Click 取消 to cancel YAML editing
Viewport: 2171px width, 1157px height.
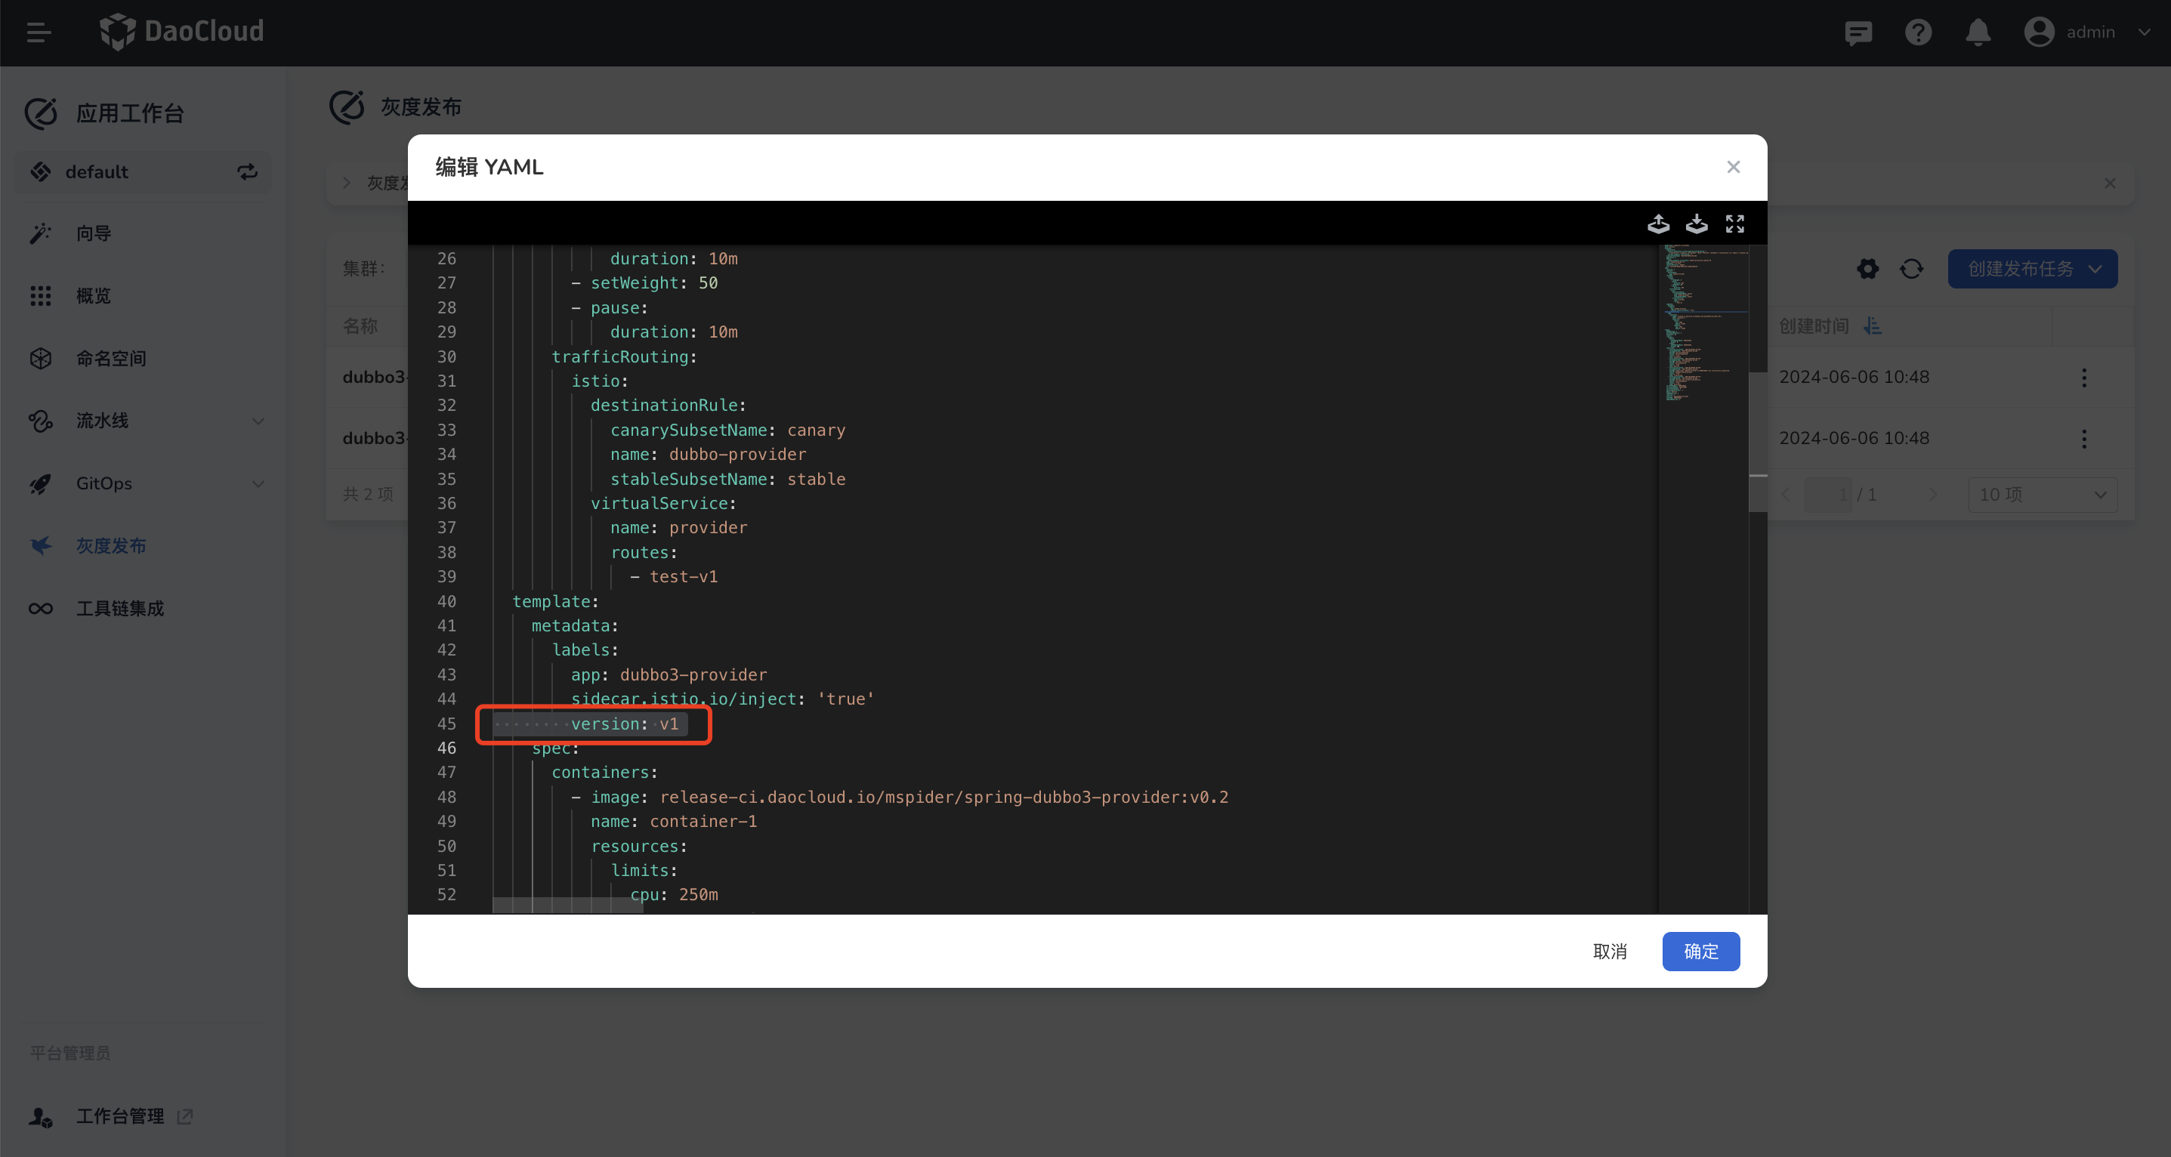[x=1609, y=951]
